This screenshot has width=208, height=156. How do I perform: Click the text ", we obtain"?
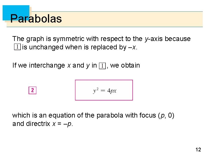[124, 66]
